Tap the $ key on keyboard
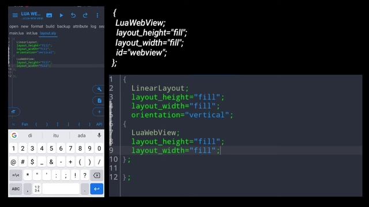The image size is (369, 207). (32, 162)
